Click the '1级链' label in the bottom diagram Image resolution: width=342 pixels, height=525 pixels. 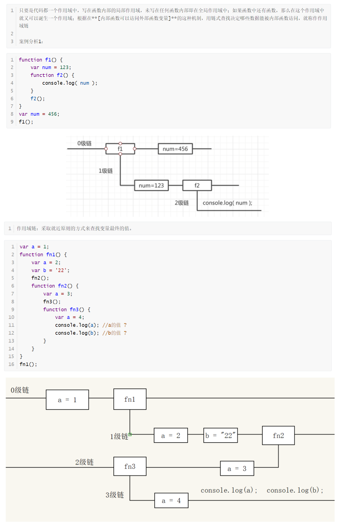(x=119, y=437)
